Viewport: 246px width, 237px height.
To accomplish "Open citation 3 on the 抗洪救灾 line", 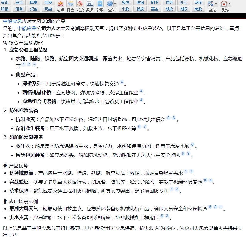I will (174, 118).
